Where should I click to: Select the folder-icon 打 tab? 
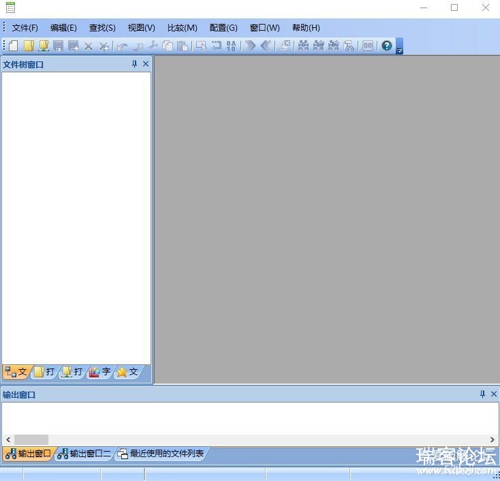click(x=44, y=372)
